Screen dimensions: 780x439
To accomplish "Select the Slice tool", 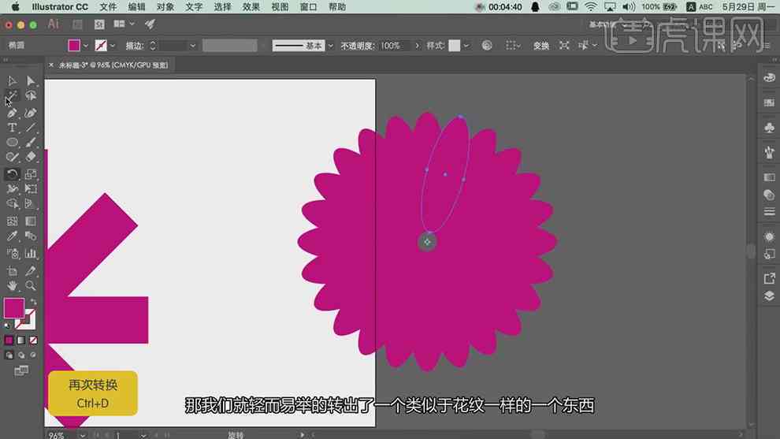I will (x=31, y=271).
